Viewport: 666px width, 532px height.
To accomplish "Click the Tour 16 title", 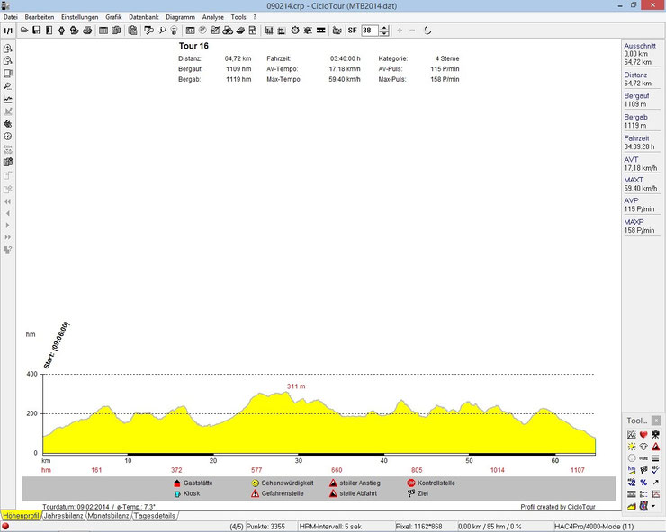I will click(x=193, y=46).
